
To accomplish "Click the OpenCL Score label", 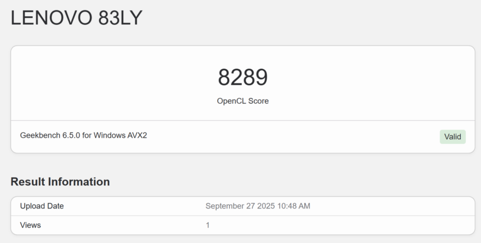I will (243, 101).
